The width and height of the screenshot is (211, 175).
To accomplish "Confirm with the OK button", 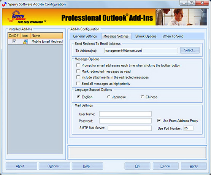I will pos(137,166).
